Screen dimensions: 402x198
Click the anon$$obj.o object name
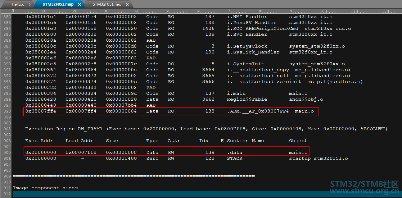pyautogui.click(x=306, y=99)
